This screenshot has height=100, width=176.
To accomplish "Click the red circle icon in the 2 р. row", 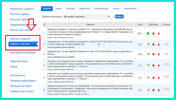I will [159, 90].
